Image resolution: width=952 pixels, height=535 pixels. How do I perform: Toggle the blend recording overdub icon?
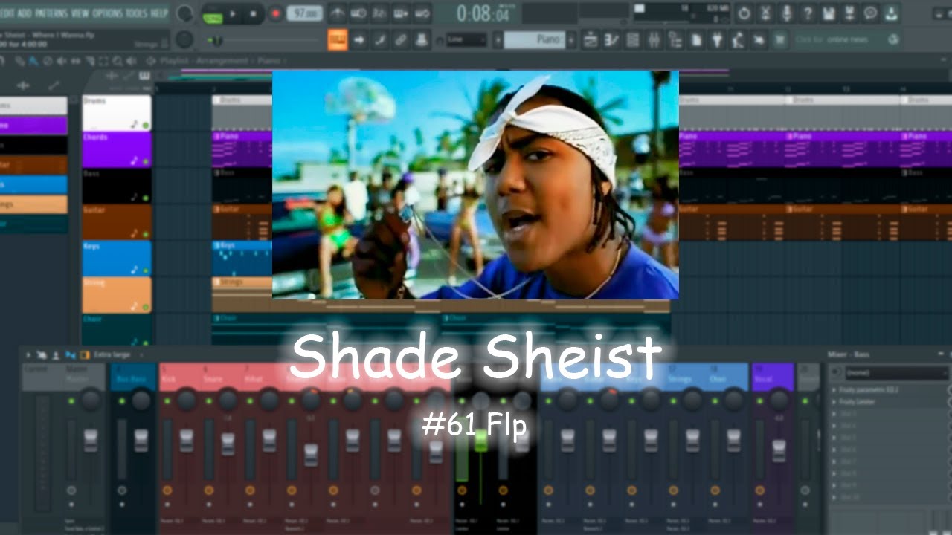point(401,13)
